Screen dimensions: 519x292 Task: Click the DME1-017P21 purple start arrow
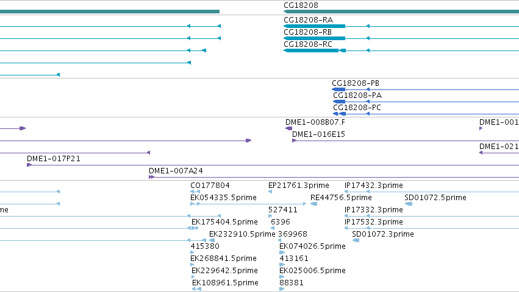(x=29, y=165)
